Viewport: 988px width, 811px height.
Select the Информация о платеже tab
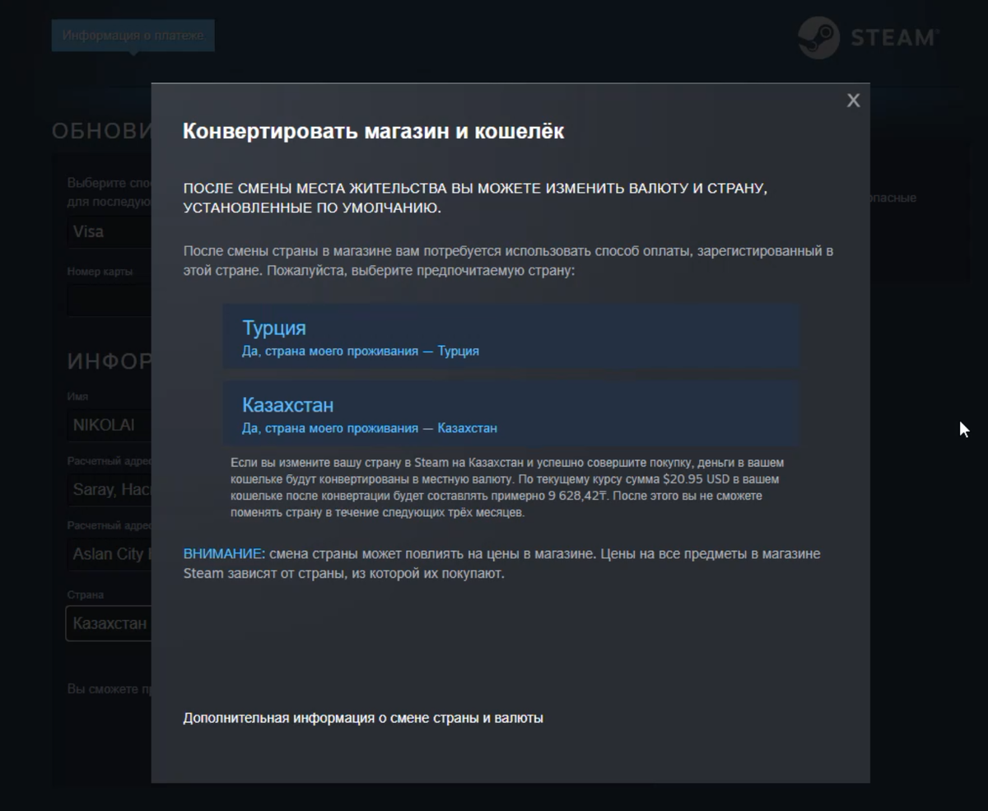(133, 35)
